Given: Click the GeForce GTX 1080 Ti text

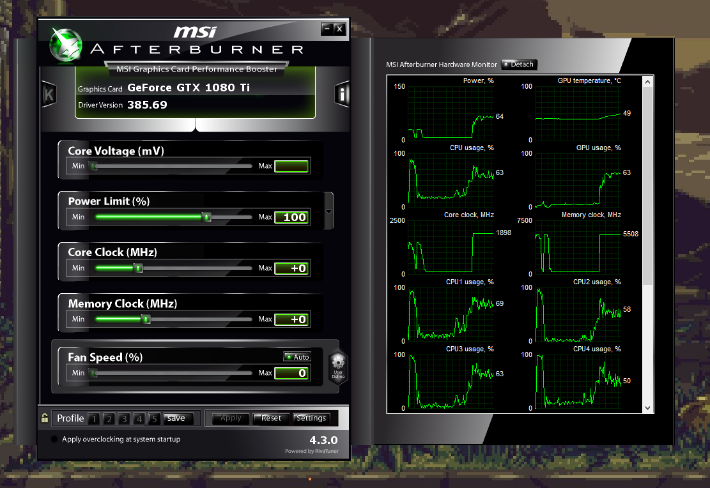Looking at the screenshot, I should click(189, 88).
